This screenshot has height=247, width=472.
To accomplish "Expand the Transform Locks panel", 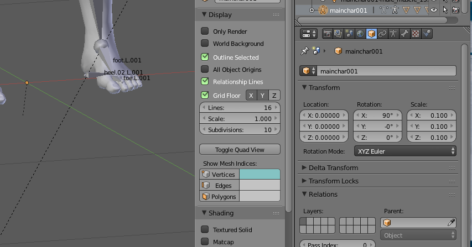I will coord(304,181).
